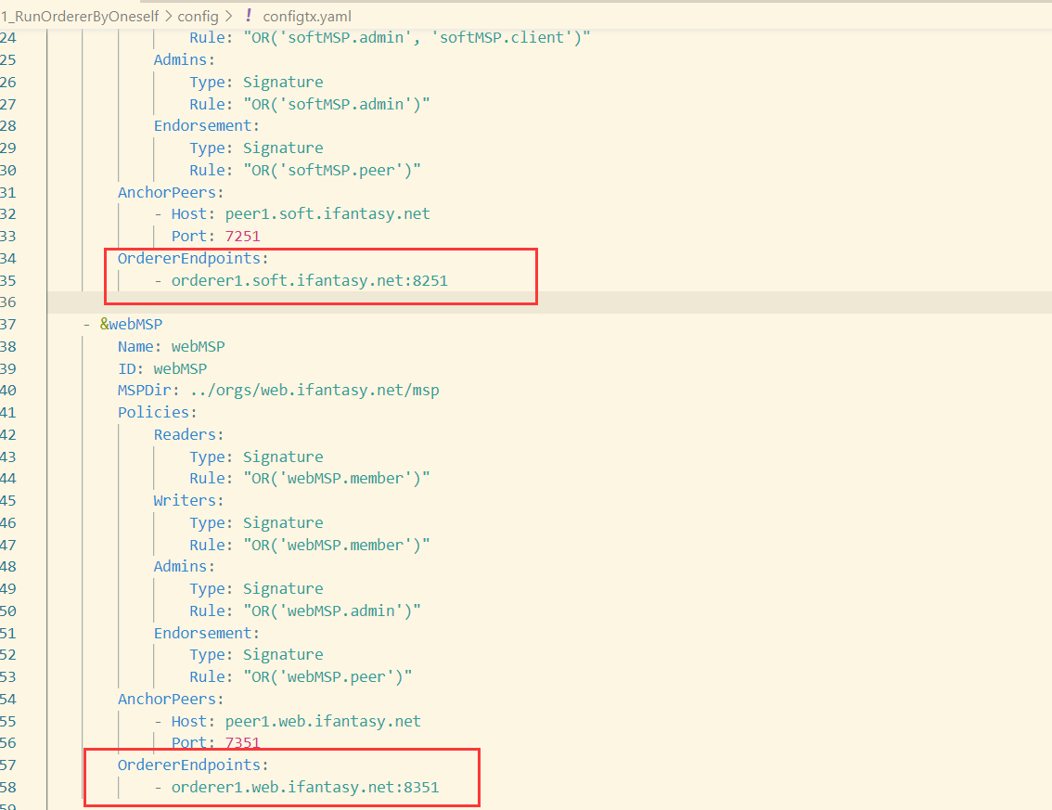
Task: Click the rule "OR('webMSP.admin')"
Action: (332, 611)
